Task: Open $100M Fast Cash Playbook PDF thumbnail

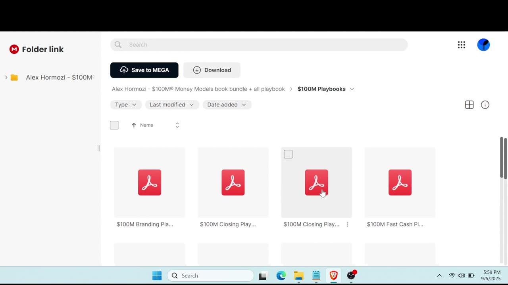Action: coord(400,182)
